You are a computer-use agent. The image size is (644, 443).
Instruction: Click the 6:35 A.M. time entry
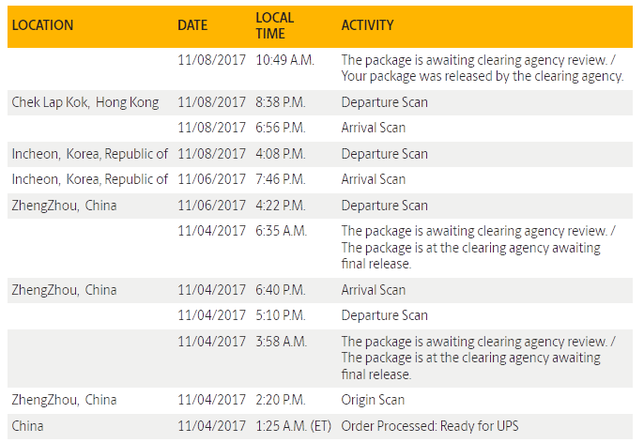[x=281, y=231]
